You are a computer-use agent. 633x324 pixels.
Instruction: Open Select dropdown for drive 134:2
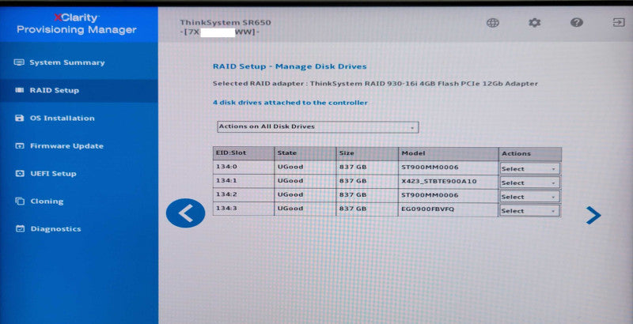(x=529, y=197)
